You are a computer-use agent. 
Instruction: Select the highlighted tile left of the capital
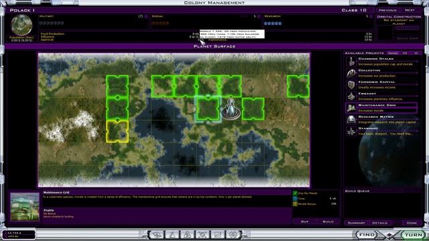(x=208, y=109)
